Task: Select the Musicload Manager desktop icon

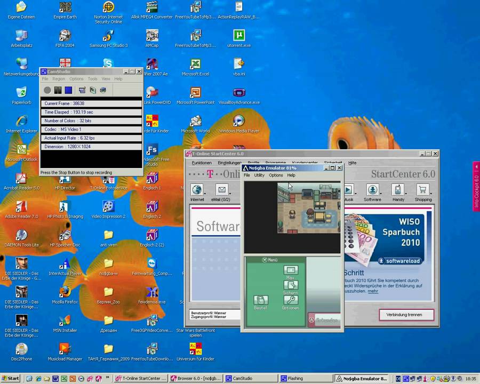Action: point(65,351)
